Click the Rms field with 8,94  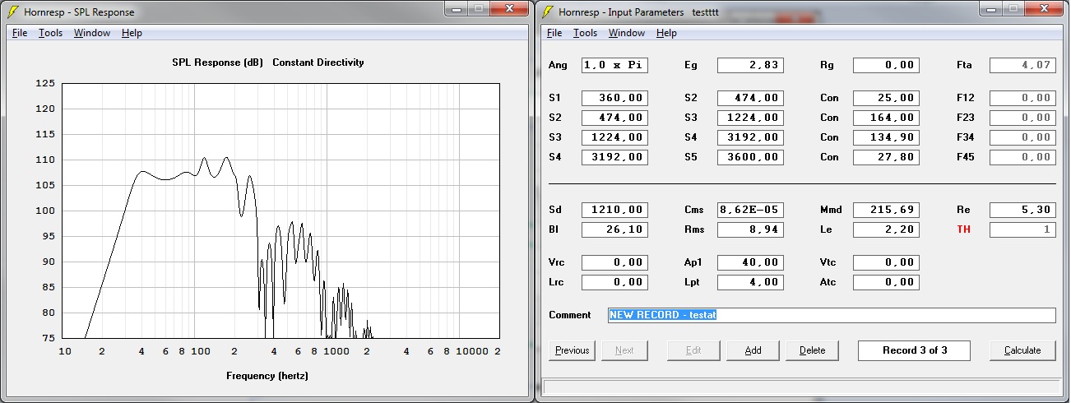click(x=750, y=229)
